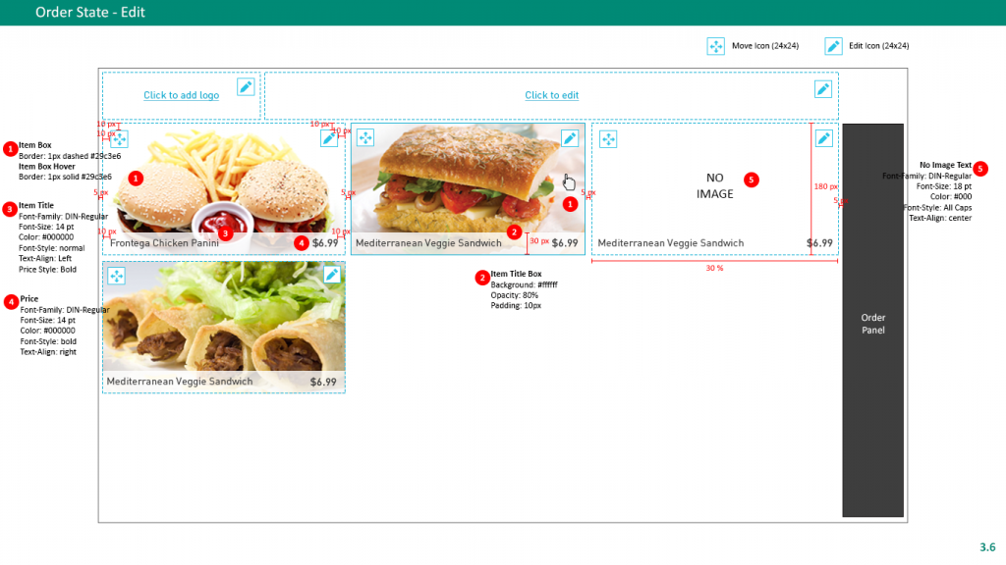
Task: Click the move icon on the lettuce wraps photo
Action: pyautogui.click(x=116, y=276)
